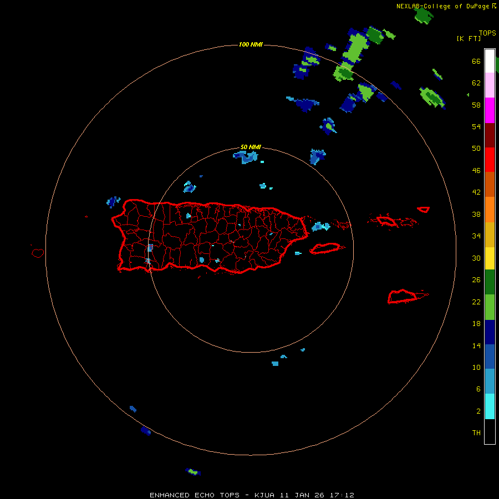Click the "NEXLAB-College of DuPage" credit text
This screenshot has width=499, height=499.
442,6
